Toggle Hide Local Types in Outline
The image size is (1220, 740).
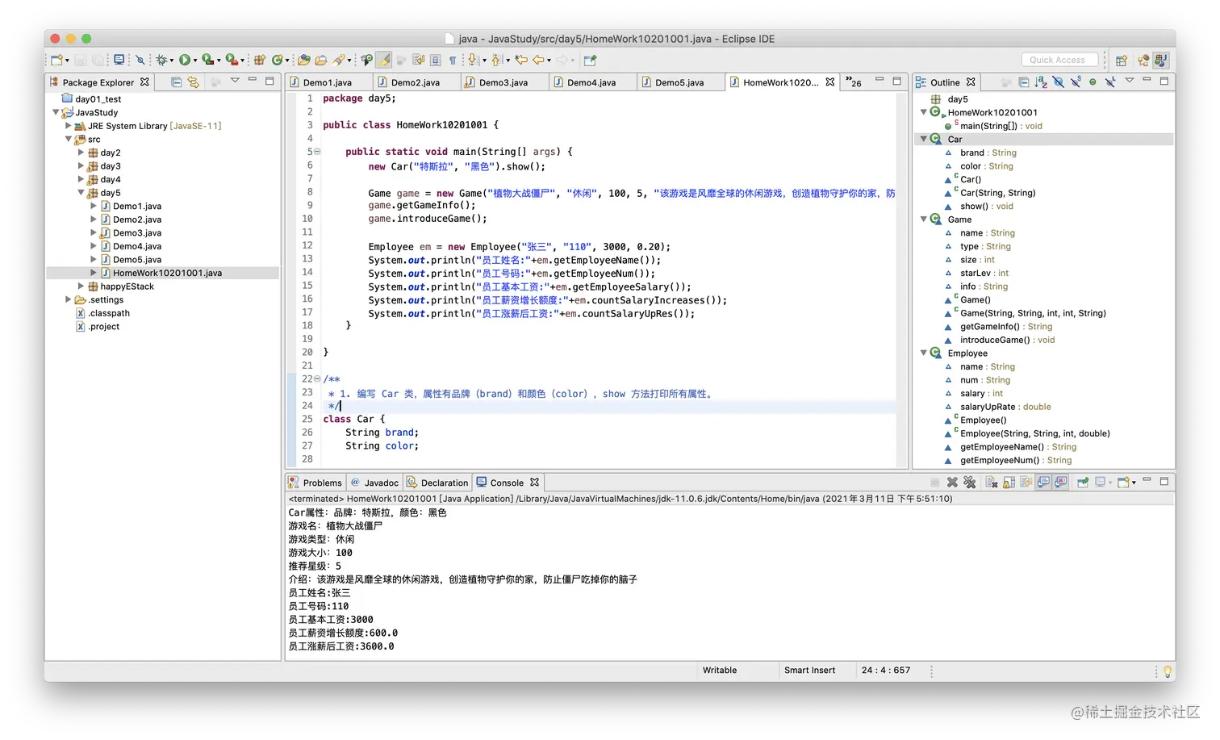click(1110, 82)
